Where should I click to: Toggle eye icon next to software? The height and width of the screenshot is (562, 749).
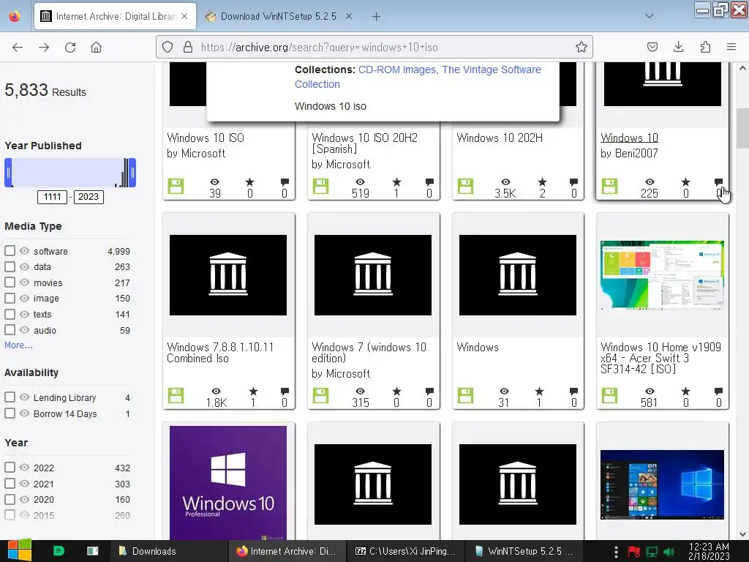(x=24, y=251)
